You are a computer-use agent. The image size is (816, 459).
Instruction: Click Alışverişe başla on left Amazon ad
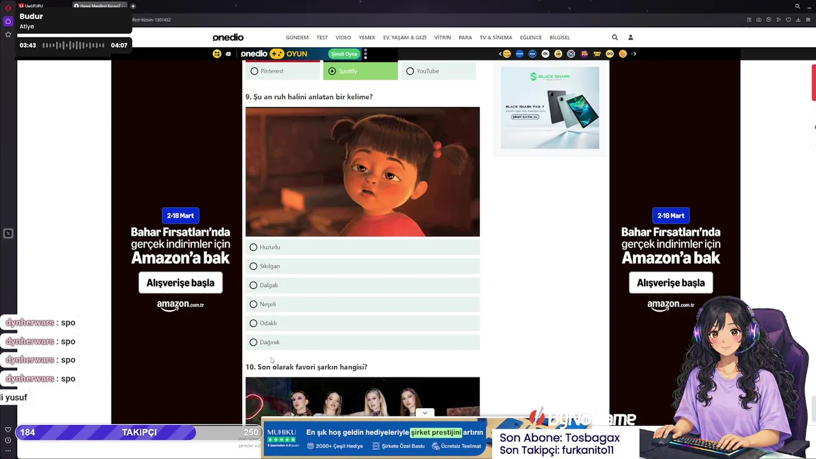pos(180,282)
